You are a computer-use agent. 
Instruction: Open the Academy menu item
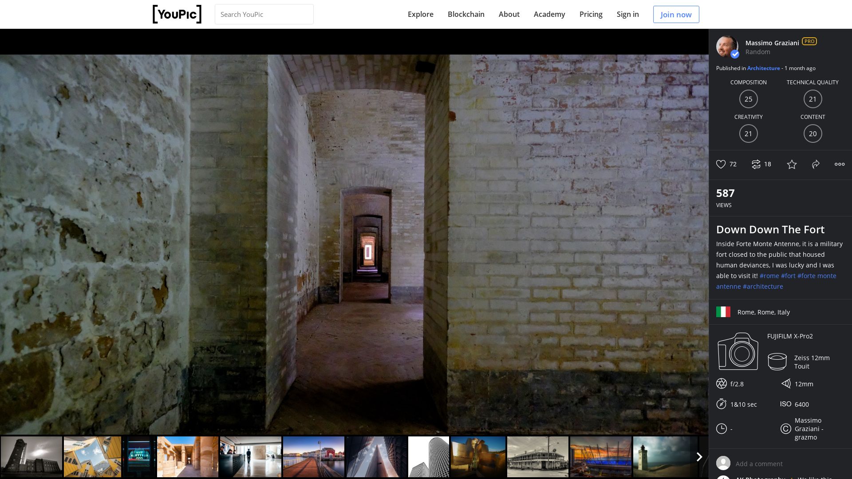(549, 14)
